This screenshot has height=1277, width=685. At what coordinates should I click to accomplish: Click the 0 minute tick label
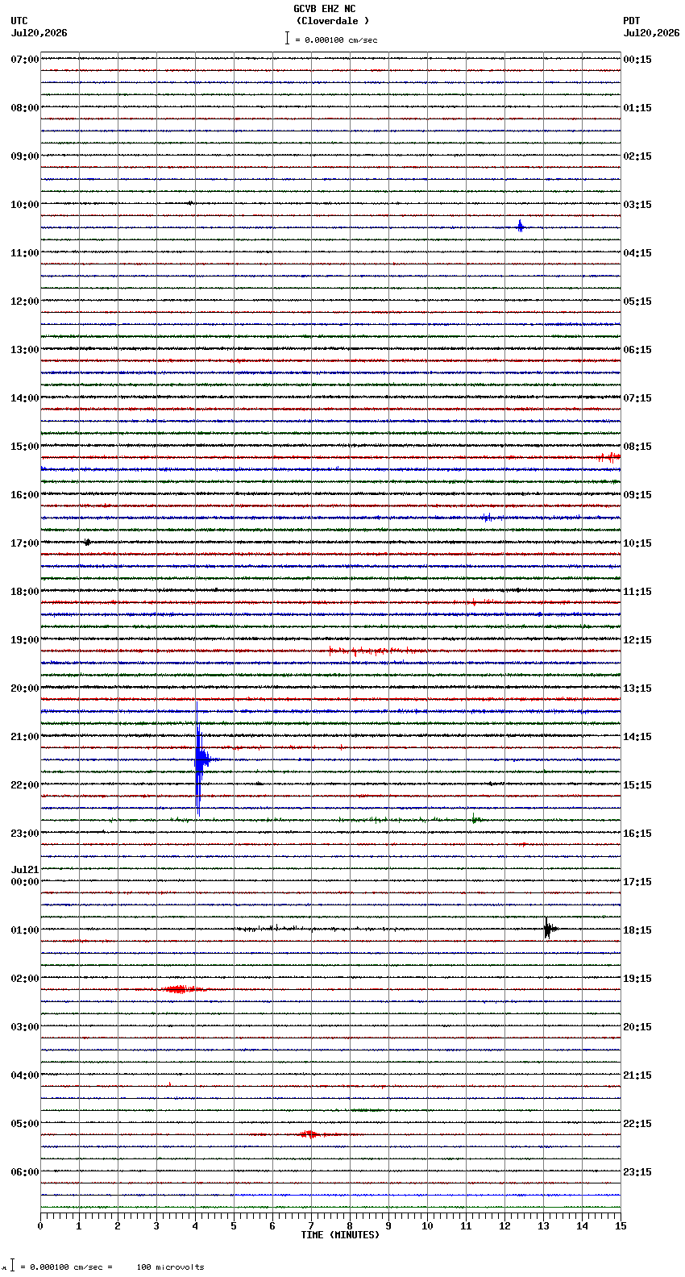pyautogui.click(x=40, y=1226)
